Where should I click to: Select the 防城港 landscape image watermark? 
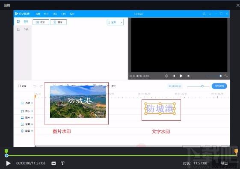click(78, 102)
